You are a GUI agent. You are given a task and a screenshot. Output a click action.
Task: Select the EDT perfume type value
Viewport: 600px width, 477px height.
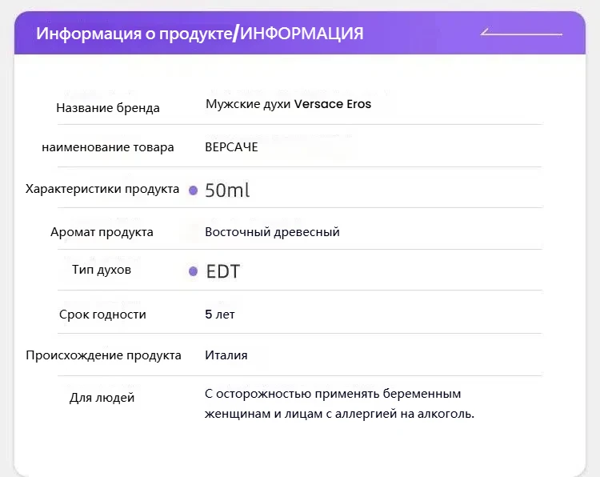tap(223, 271)
